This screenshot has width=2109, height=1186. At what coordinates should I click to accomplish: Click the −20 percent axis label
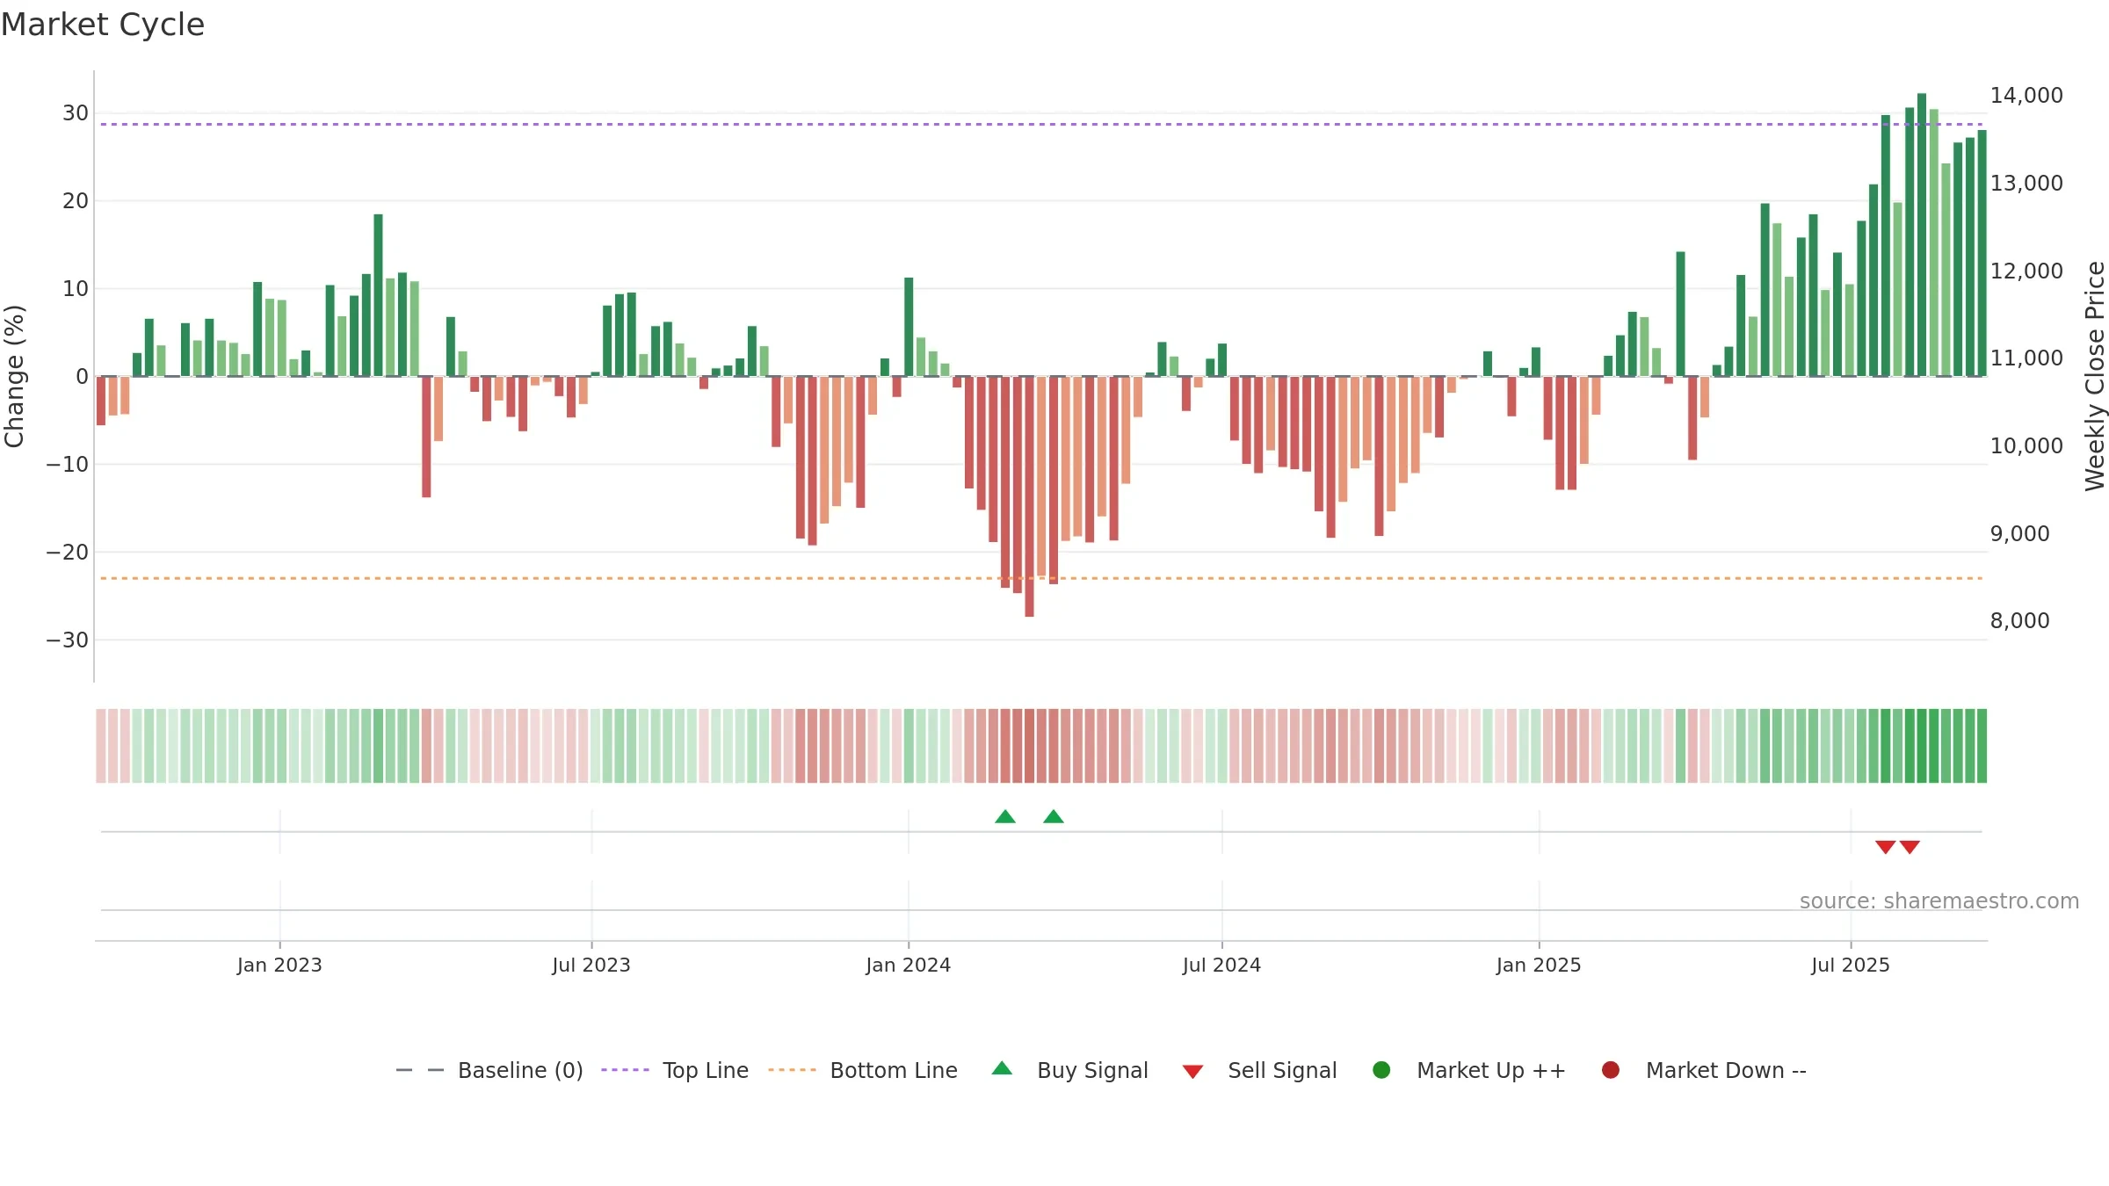68,553
